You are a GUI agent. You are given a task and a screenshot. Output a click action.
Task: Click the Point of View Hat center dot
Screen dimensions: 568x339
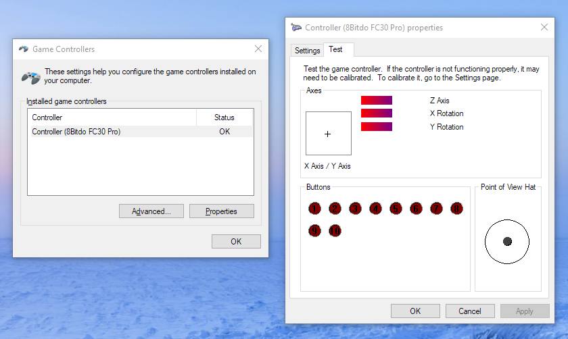(x=507, y=241)
